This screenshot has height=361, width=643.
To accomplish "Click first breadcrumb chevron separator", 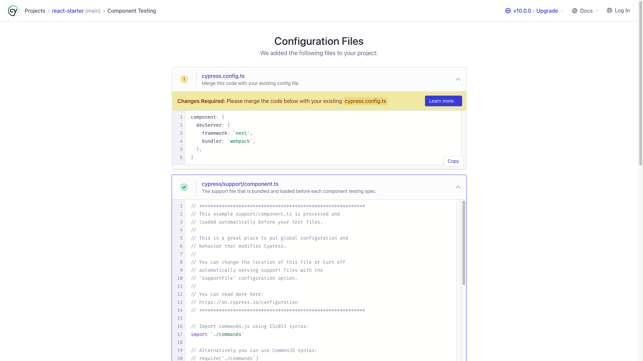I will coord(49,11).
